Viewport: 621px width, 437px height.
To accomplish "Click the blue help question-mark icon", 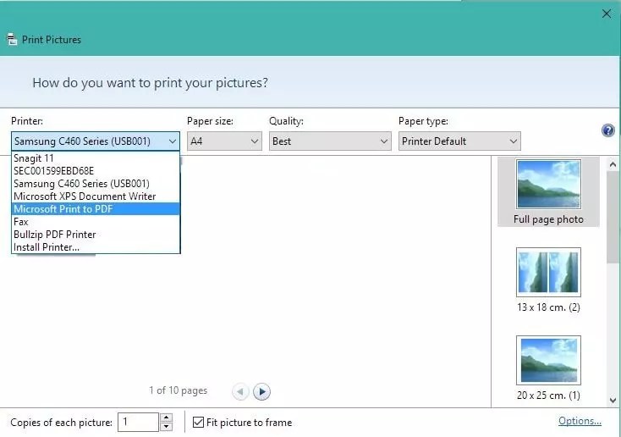I will point(608,130).
